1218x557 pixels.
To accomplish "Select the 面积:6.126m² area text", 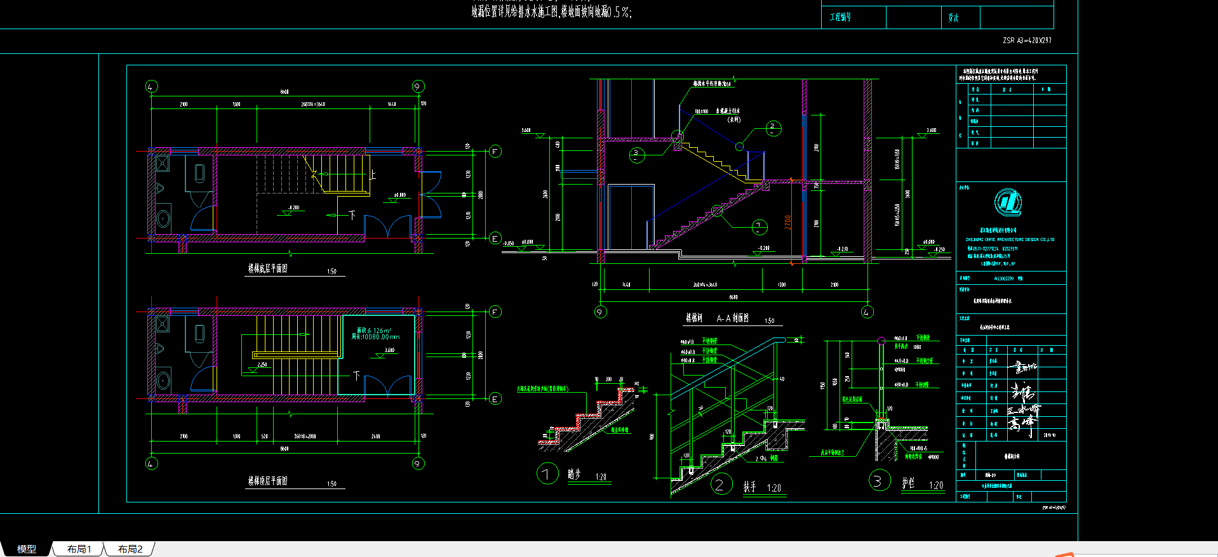I will point(374,331).
